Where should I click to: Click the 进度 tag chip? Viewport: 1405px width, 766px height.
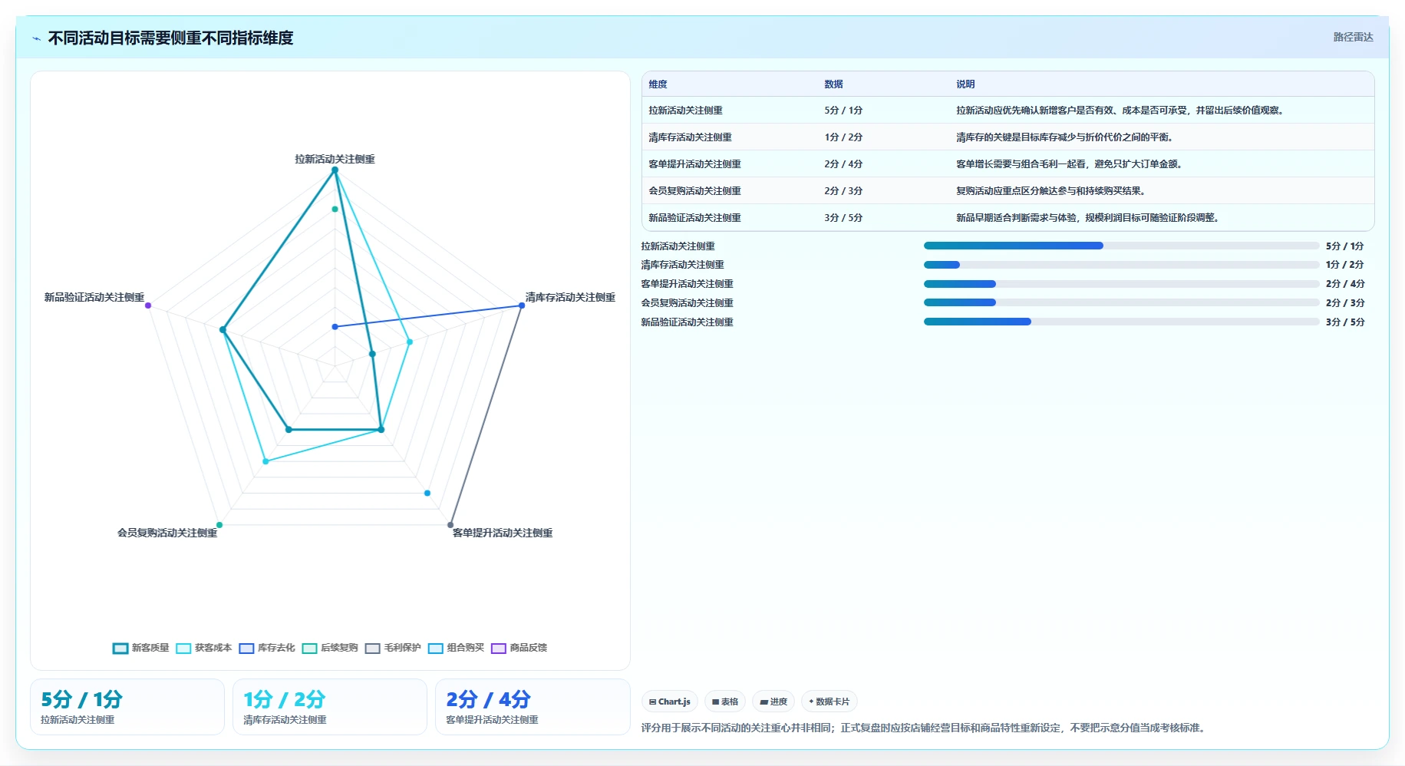coord(773,702)
